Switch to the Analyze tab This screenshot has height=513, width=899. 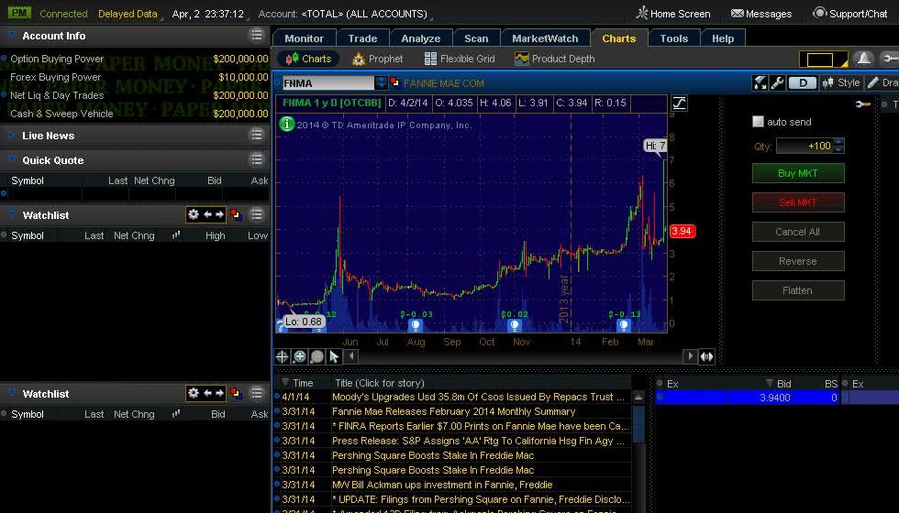point(420,38)
